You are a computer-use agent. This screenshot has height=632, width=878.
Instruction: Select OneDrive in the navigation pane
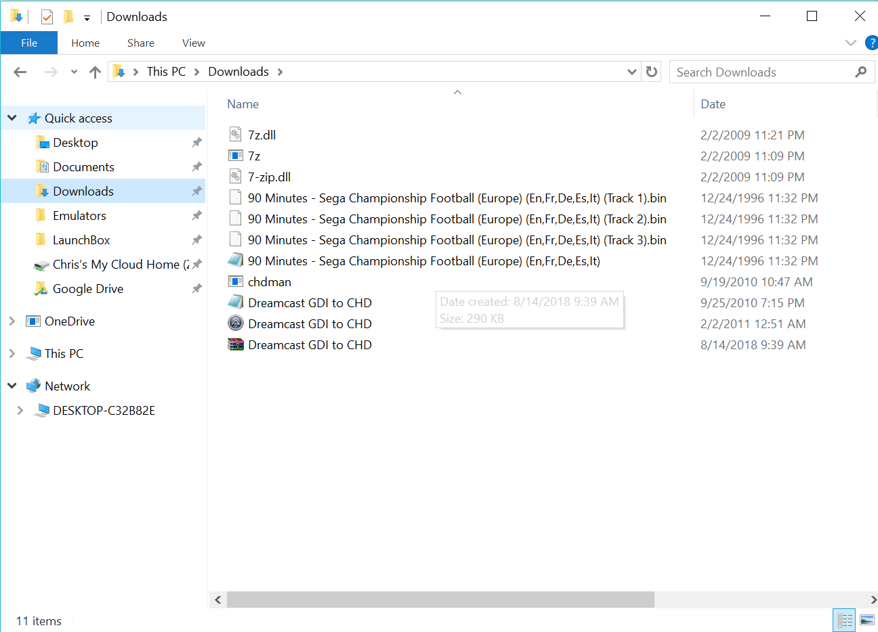click(x=70, y=321)
